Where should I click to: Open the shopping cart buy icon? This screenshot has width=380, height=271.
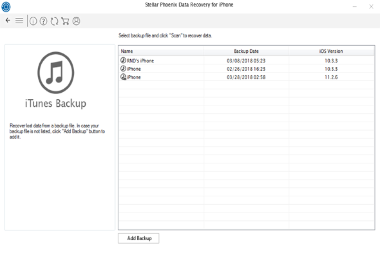point(65,21)
